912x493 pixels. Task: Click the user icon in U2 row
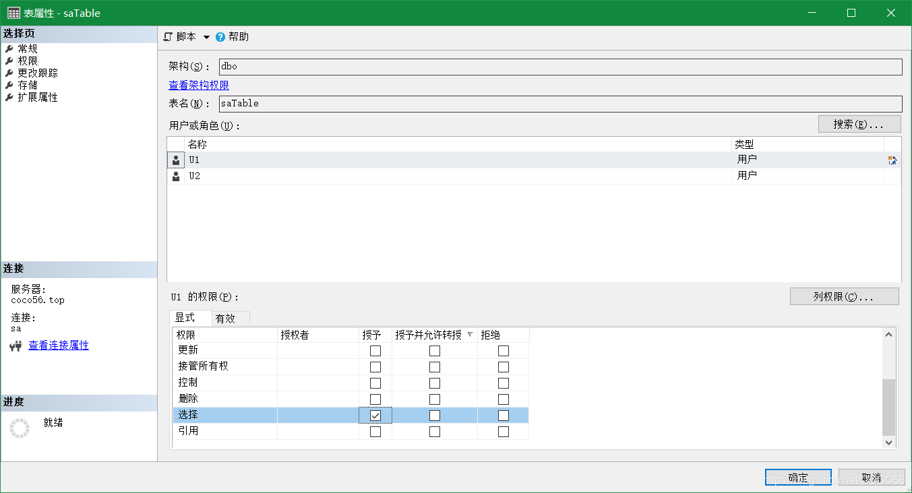click(176, 176)
